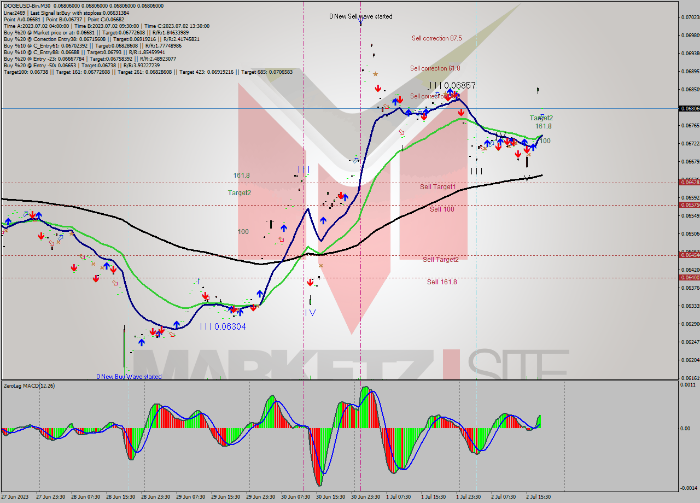Click the '30 Jun 07:30' time axis label

(x=296, y=497)
